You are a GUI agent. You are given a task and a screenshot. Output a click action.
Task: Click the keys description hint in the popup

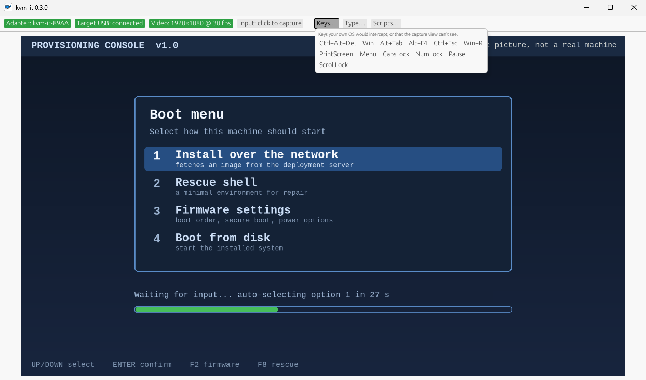pos(388,34)
